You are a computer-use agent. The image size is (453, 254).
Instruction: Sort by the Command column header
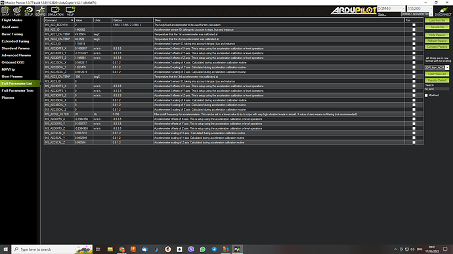tap(59, 20)
